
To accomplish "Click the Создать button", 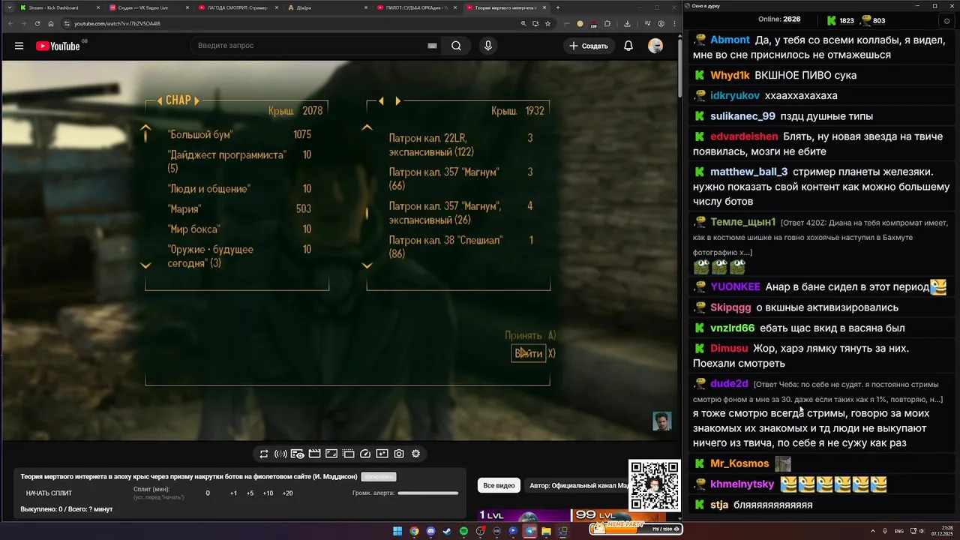I will (589, 46).
